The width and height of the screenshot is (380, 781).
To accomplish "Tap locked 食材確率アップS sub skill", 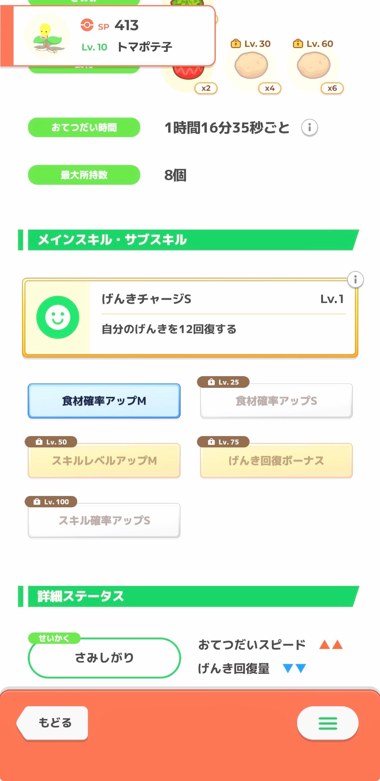I will pyautogui.click(x=276, y=401).
